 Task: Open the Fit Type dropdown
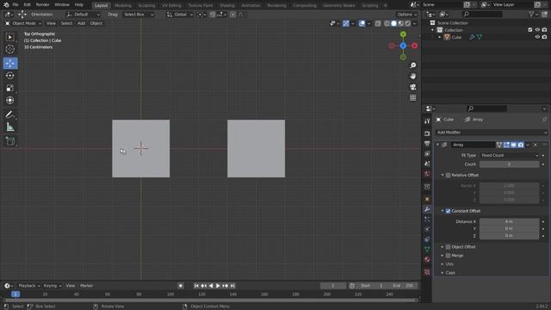pos(510,155)
